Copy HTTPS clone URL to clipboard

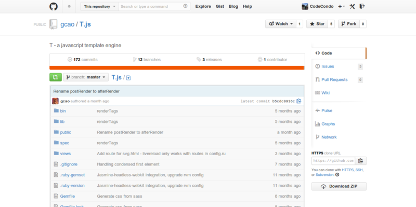click(360, 161)
